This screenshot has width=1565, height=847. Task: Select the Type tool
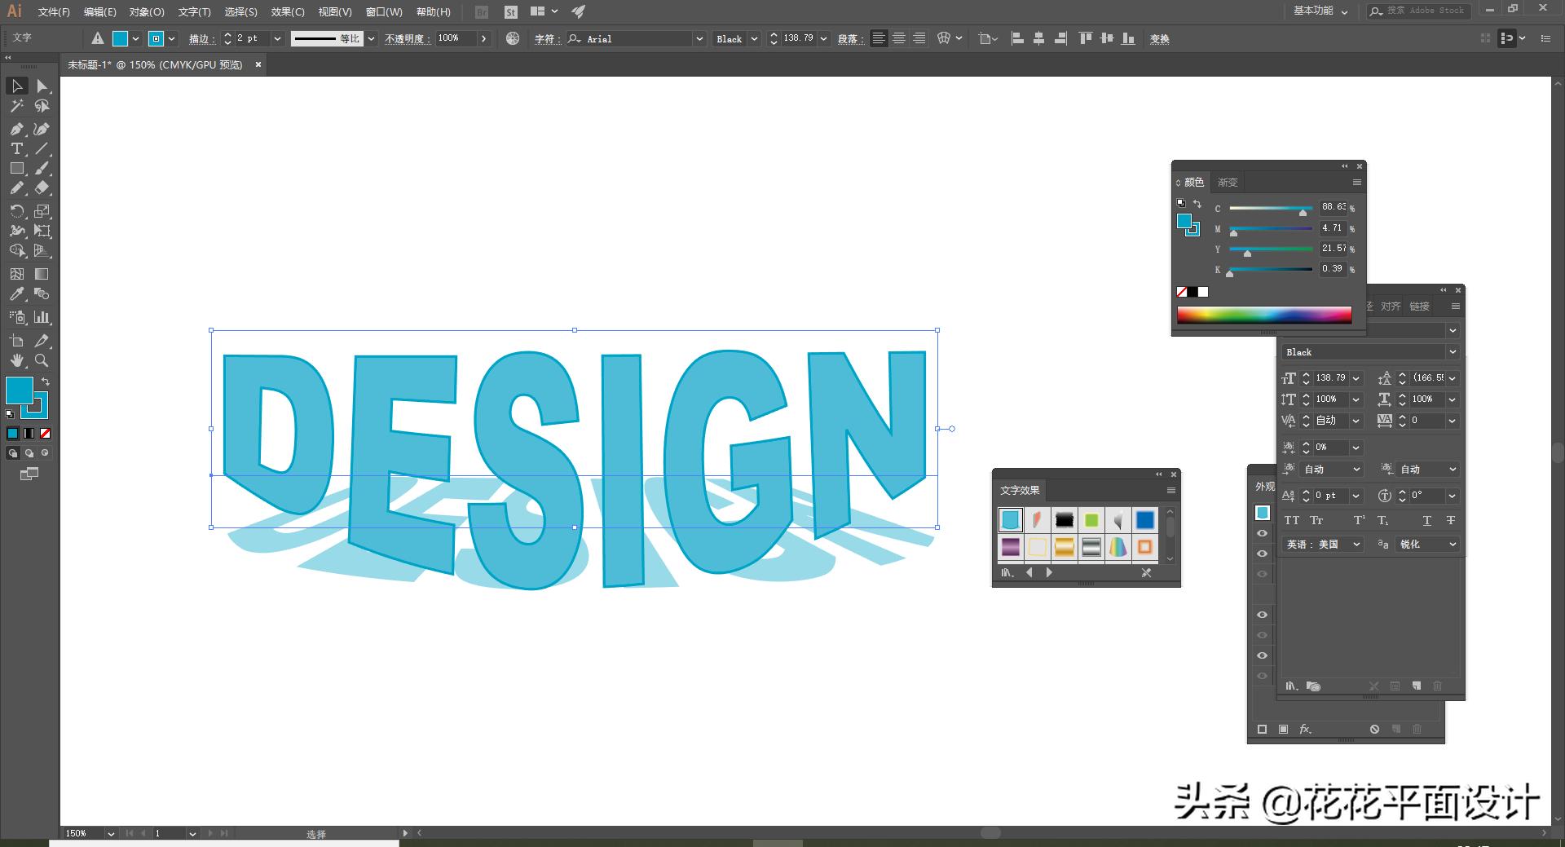click(16, 148)
